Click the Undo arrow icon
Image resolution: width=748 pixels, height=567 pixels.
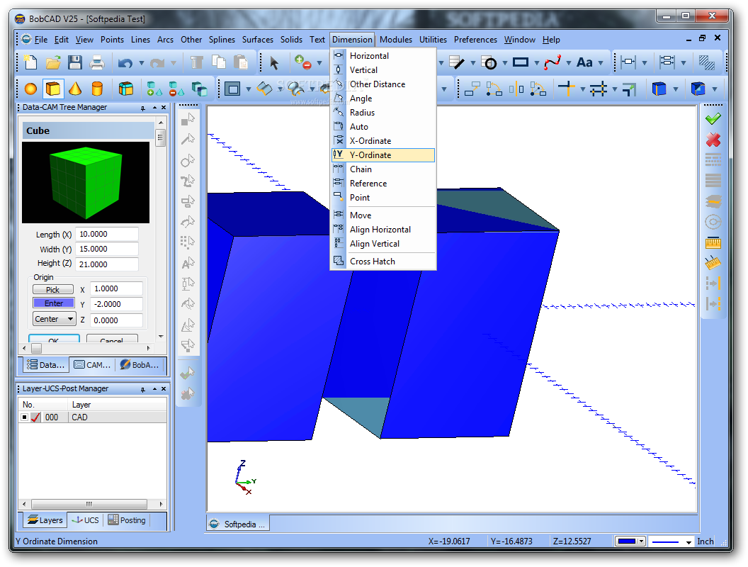click(125, 62)
